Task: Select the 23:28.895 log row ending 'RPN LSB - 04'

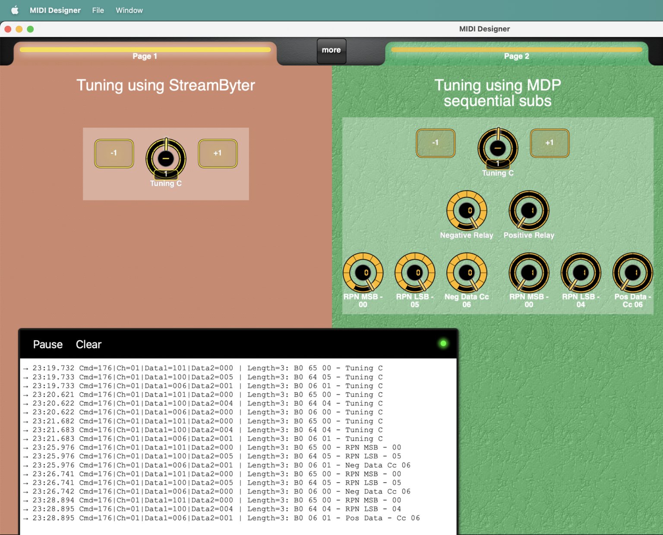Action: tap(212, 509)
